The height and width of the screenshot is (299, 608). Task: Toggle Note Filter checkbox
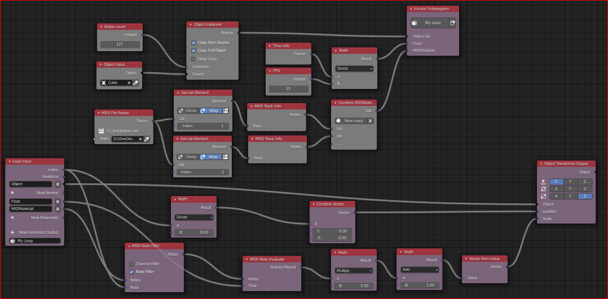(131, 272)
